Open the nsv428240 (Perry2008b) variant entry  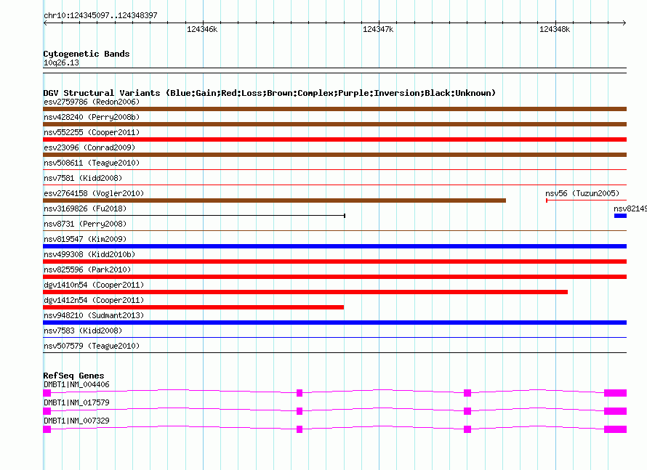91,117
